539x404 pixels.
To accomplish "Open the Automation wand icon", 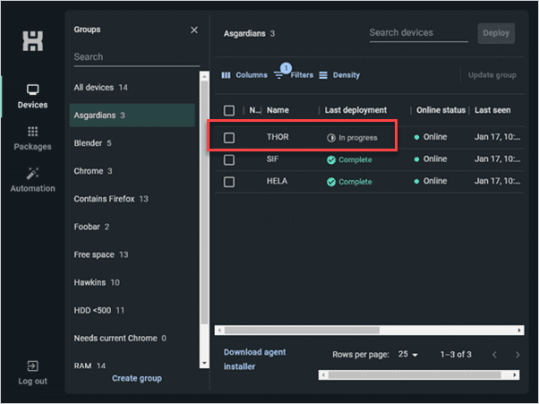I will tap(32, 173).
